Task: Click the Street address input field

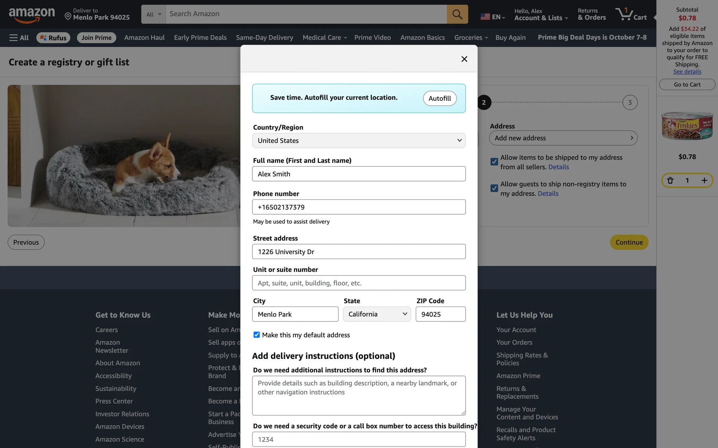Action: pyautogui.click(x=359, y=252)
